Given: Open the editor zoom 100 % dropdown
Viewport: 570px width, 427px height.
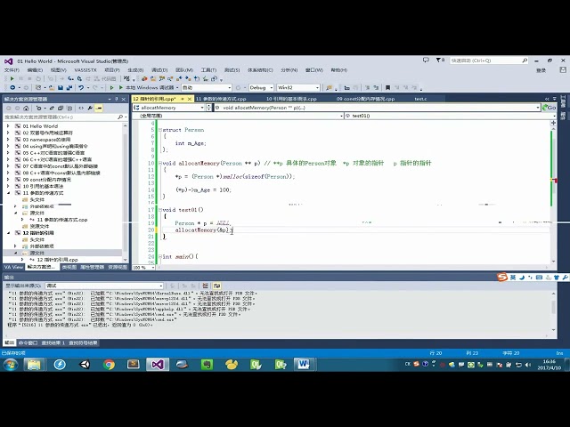Looking at the screenshot, I should coord(143,267).
